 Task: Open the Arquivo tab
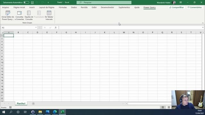(5, 7)
